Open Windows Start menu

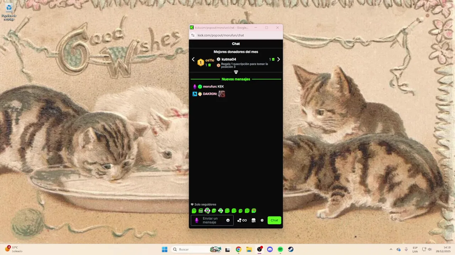(165, 249)
